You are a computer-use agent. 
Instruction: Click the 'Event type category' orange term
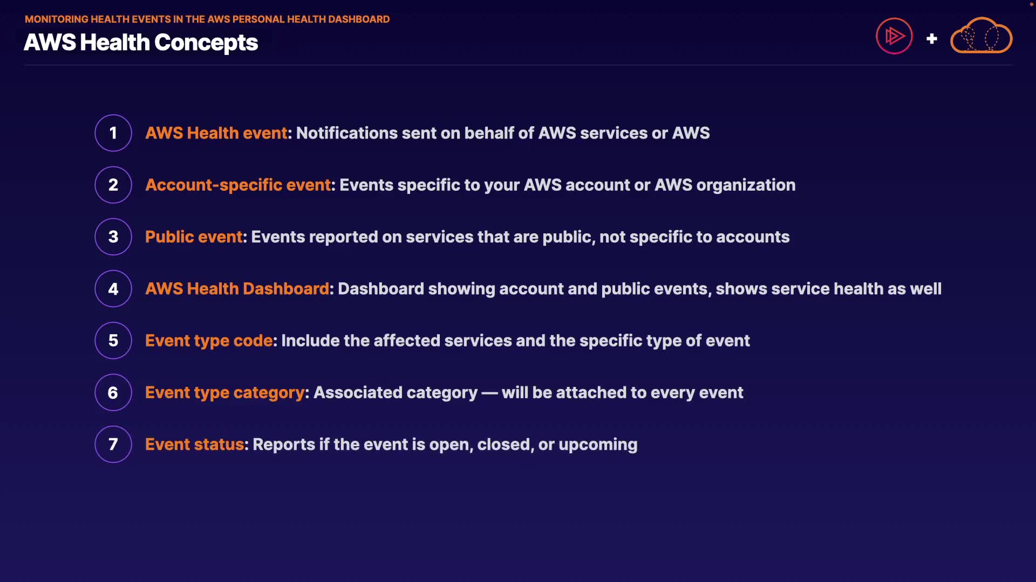pos(225,392)
